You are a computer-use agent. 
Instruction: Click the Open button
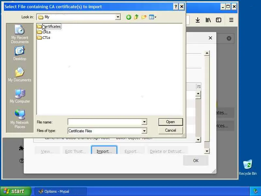[x=171, y=122]
